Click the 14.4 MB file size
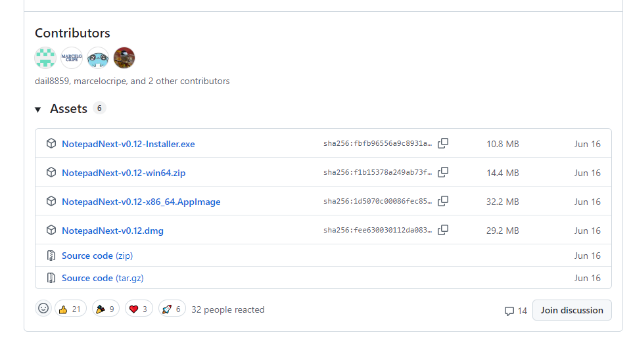 click(503, 173)
